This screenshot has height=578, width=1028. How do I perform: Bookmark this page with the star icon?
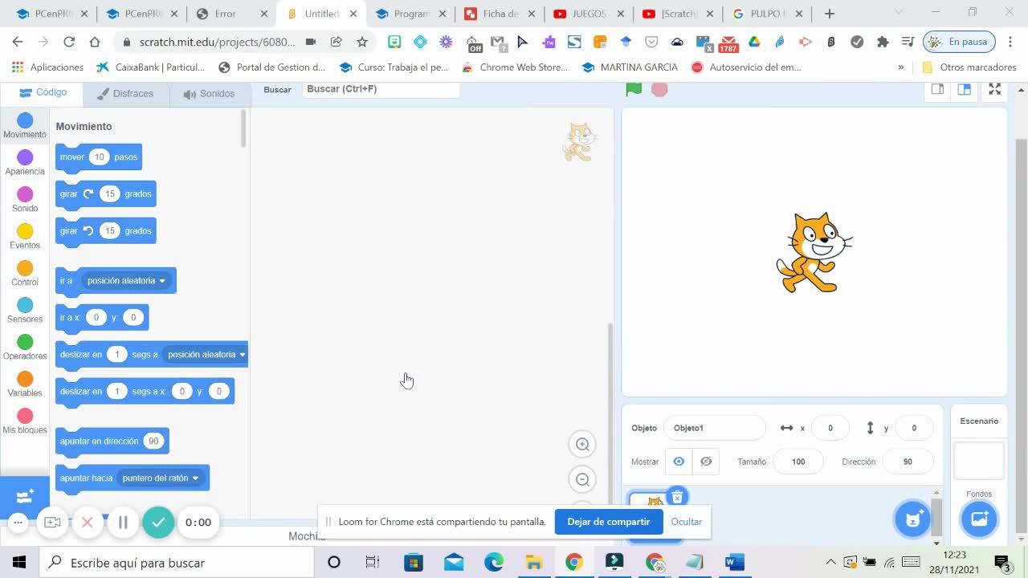click(x=362, y=42)
